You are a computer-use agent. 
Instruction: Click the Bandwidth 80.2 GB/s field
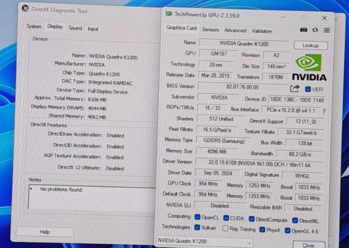300,154
